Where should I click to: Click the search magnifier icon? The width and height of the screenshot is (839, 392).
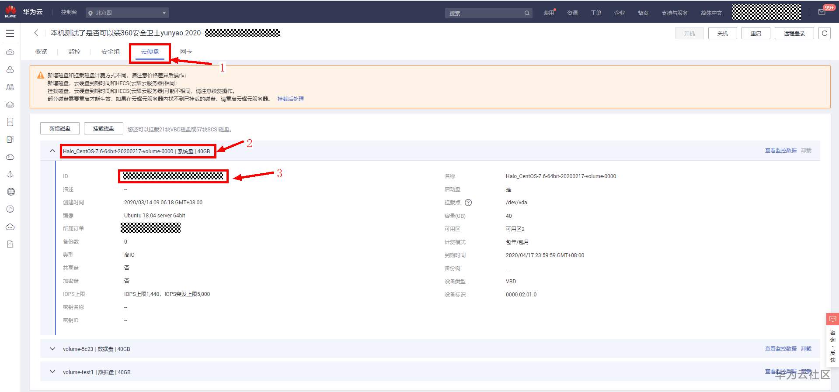pos(527,13)
